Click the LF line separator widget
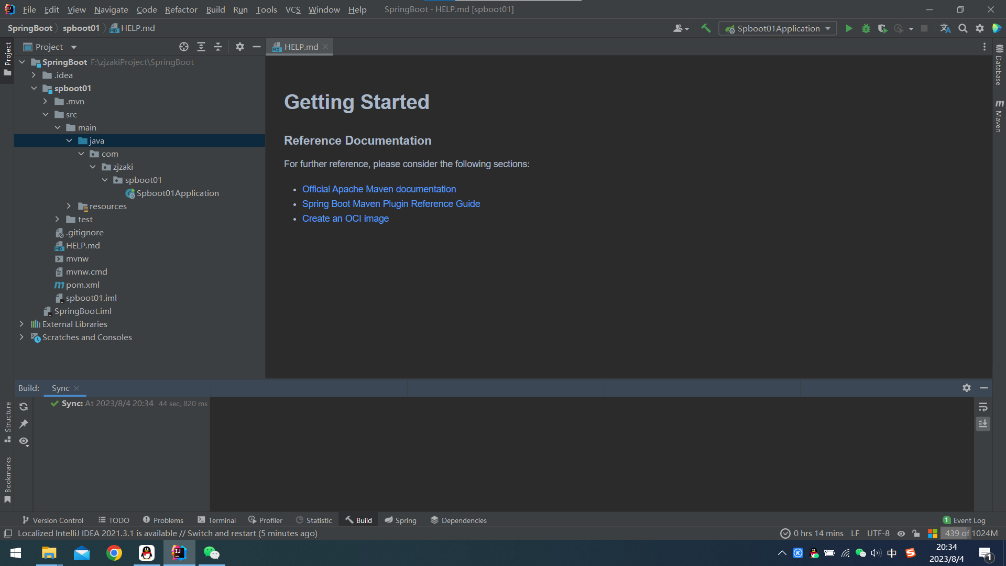The image size is (1006, 566). (855, 534)
